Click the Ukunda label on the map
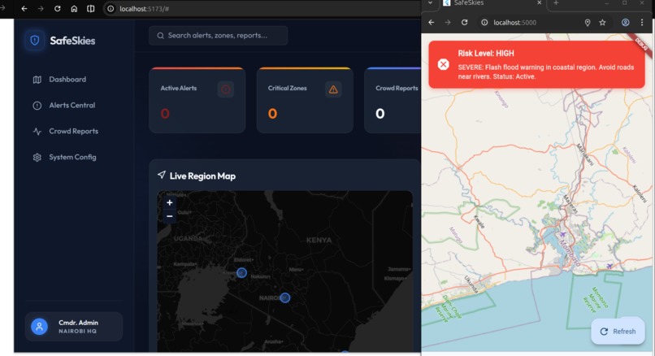This screenshot has width=655, height=356. pyautogui.click(x=471, y=284)
